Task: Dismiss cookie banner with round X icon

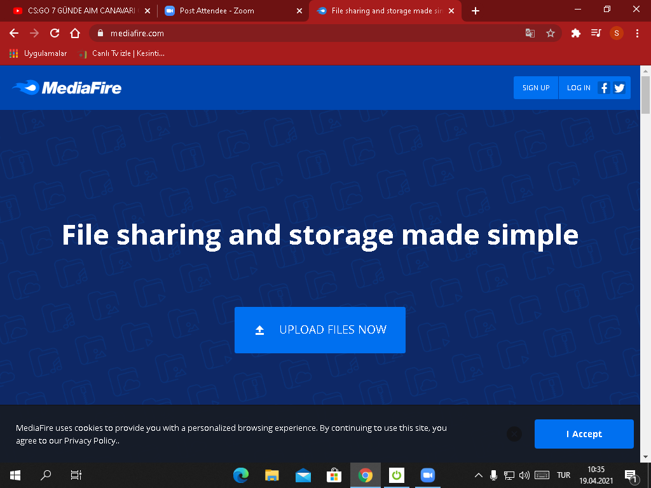Action: tap(514, 434)
